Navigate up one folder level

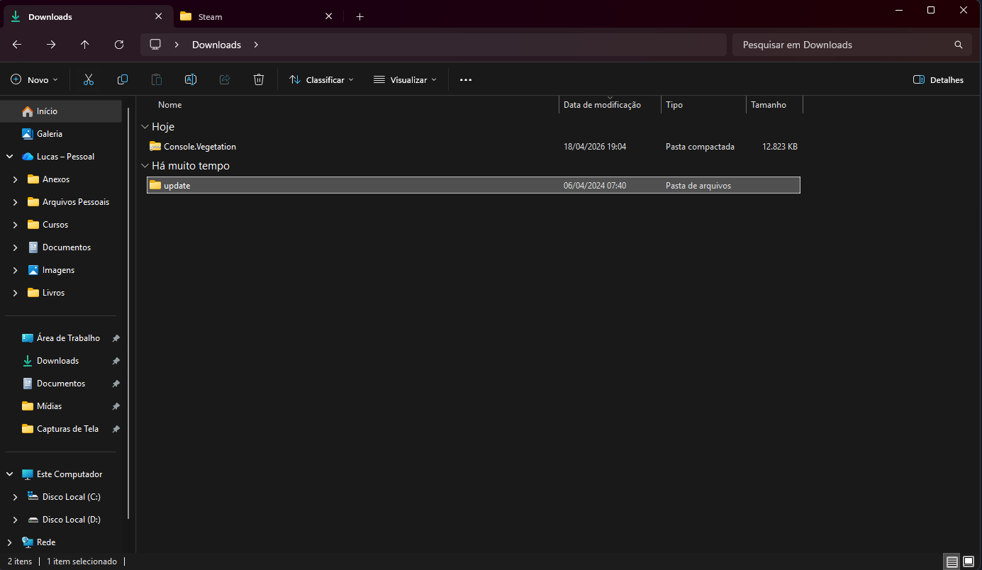tap(85, 45)
